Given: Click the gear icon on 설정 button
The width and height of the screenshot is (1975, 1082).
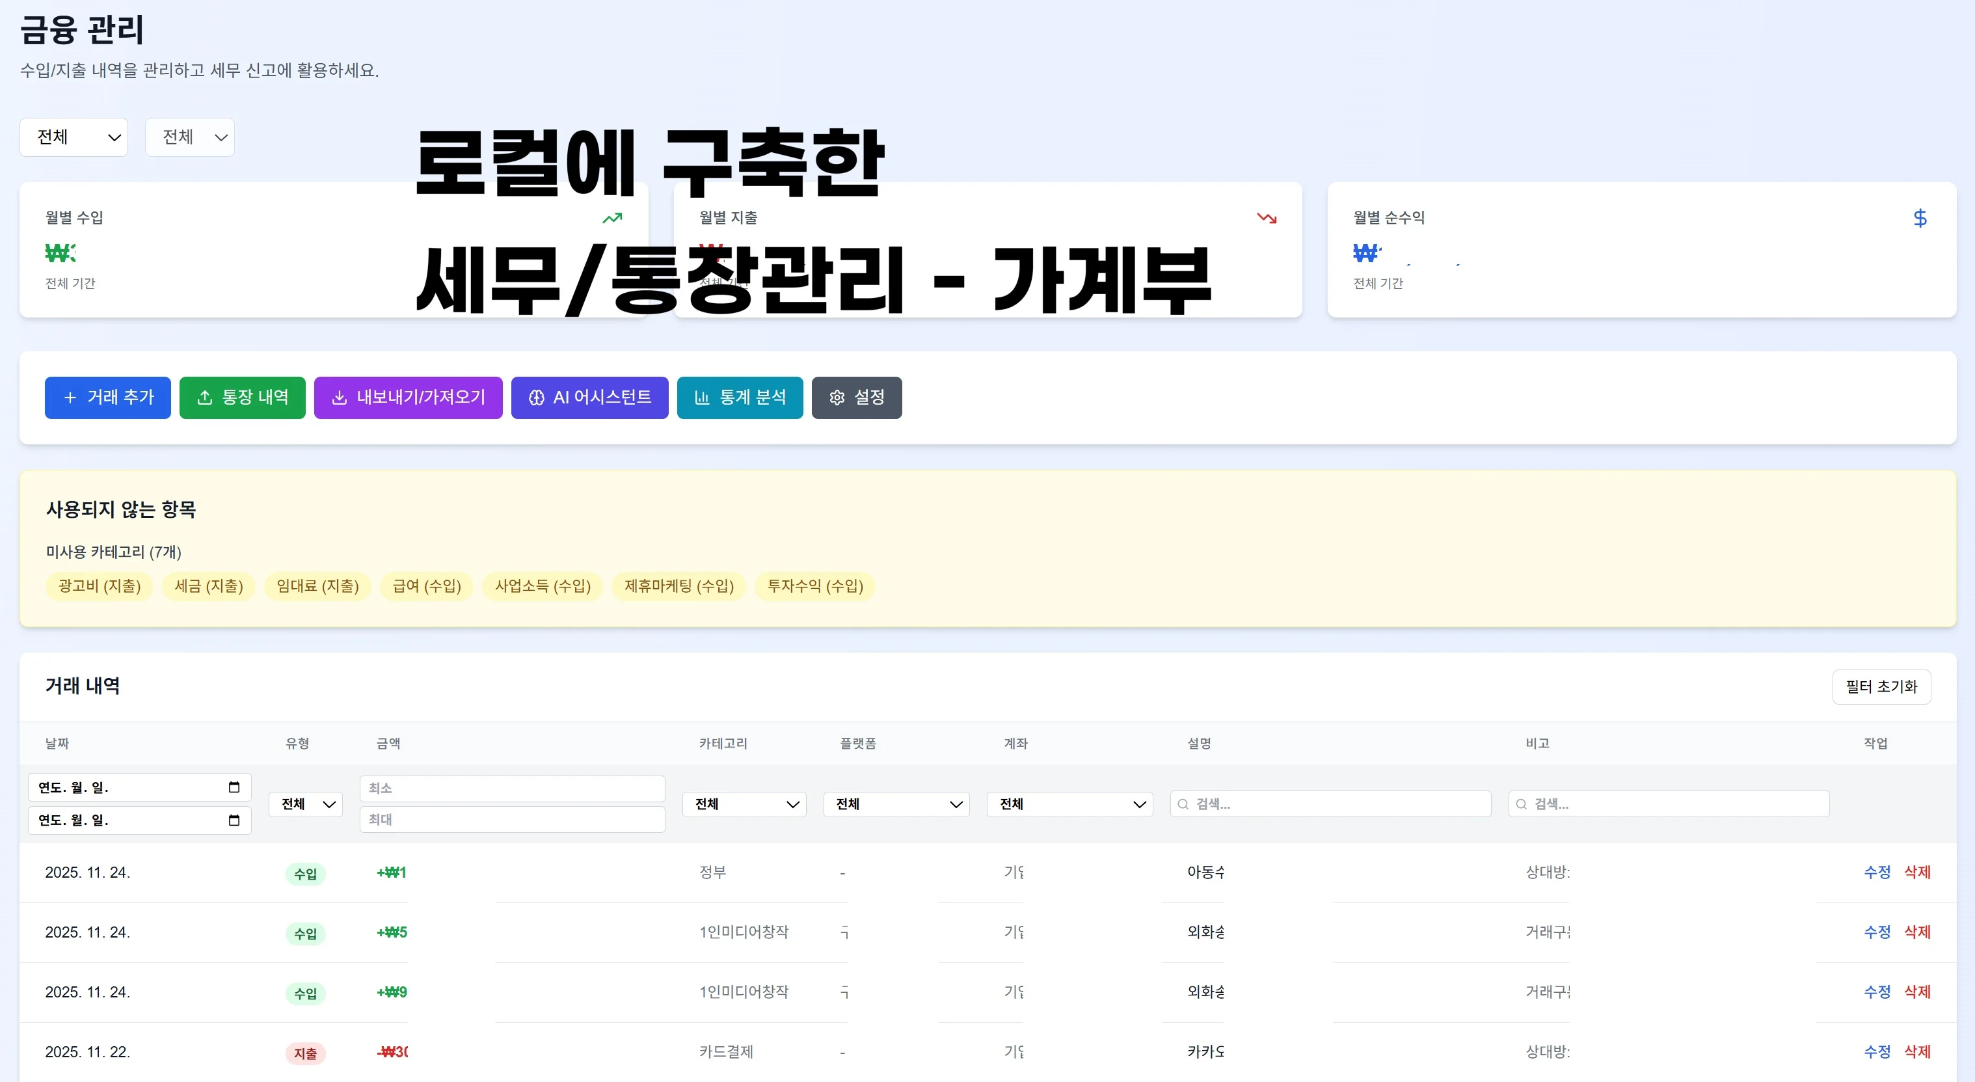Looking at the screenshot, I should (837, 398).
